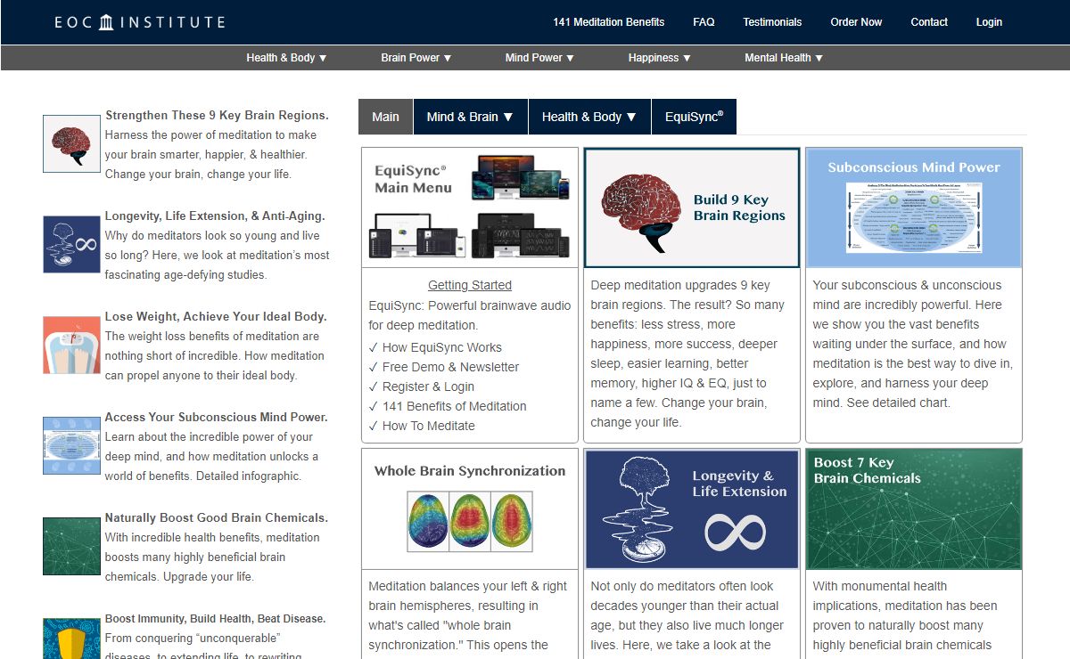Image resolution: width=1070 pixels, height=659 pixels.
Task: Open the Whole Brain Synchronization card image
Action: pos(470,508)
